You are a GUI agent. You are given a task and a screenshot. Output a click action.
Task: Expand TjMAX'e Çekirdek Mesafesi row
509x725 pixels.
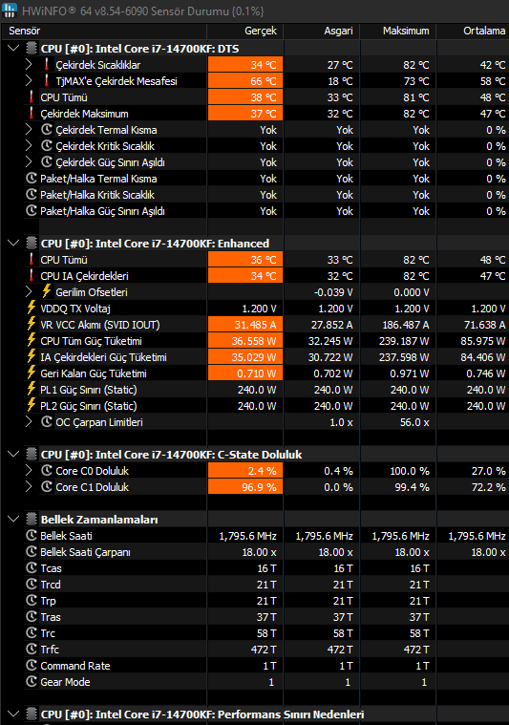click(29, 80)
